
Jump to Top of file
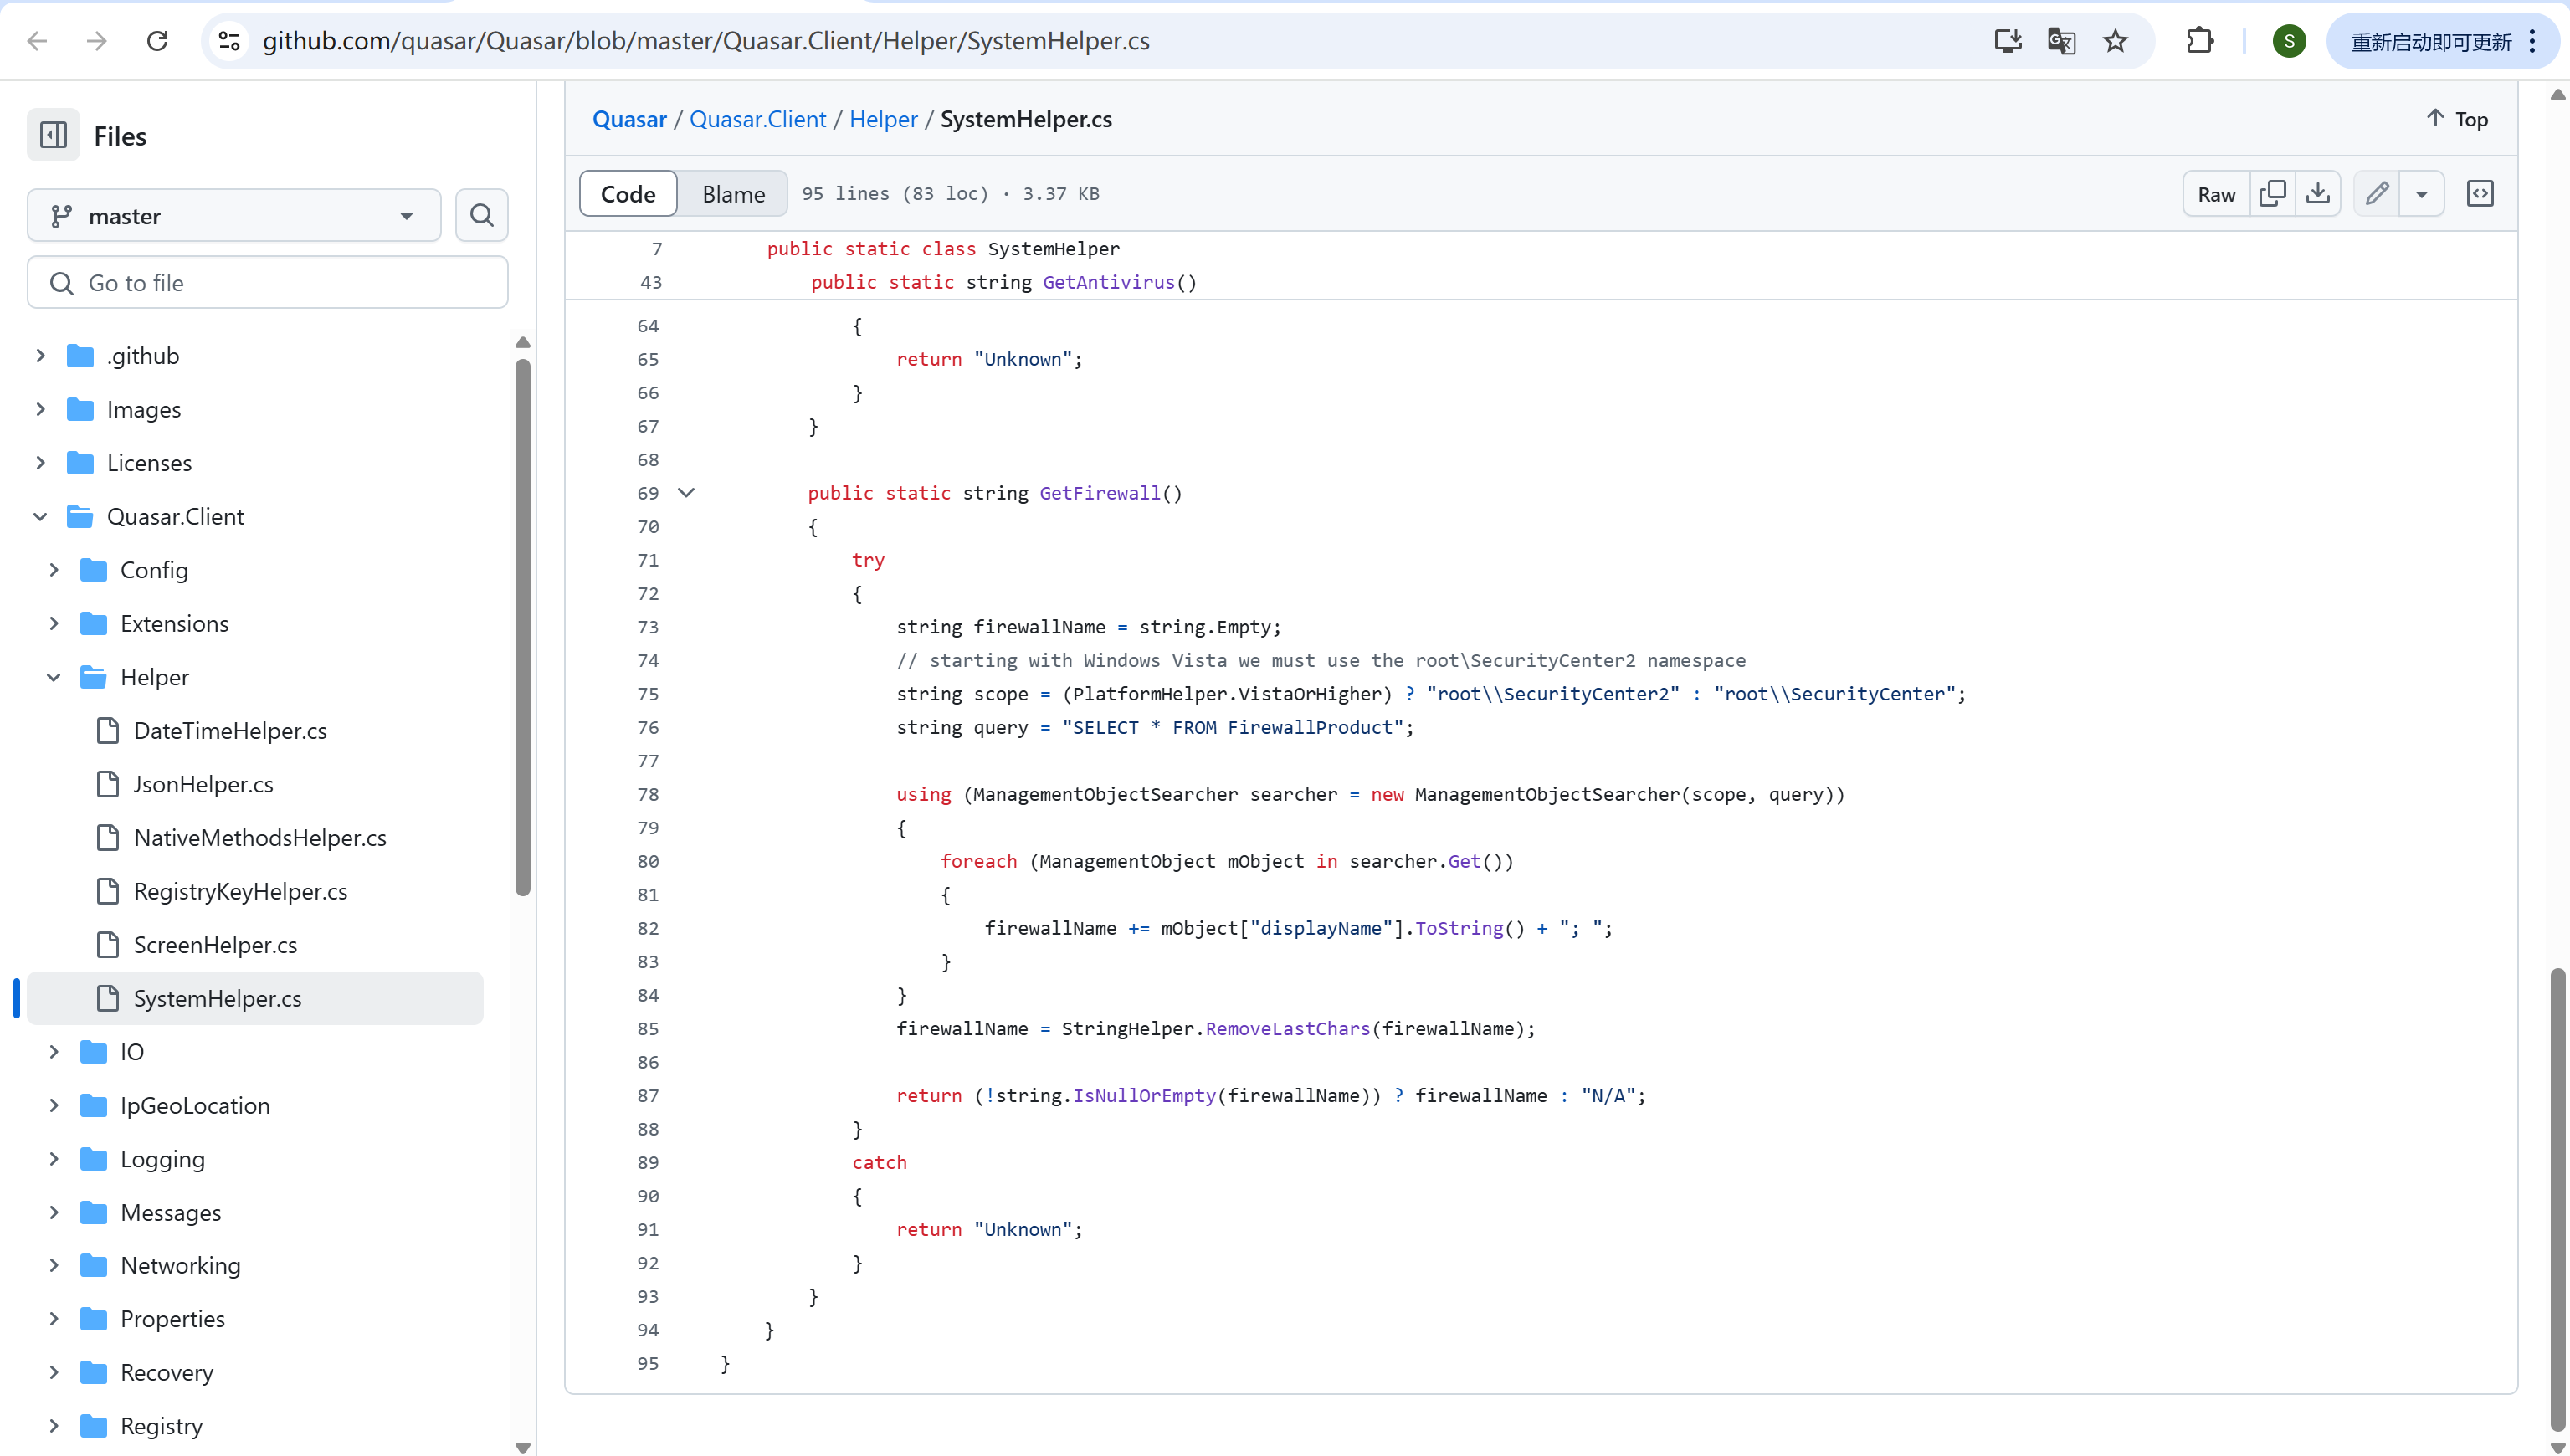point(2458,119)
